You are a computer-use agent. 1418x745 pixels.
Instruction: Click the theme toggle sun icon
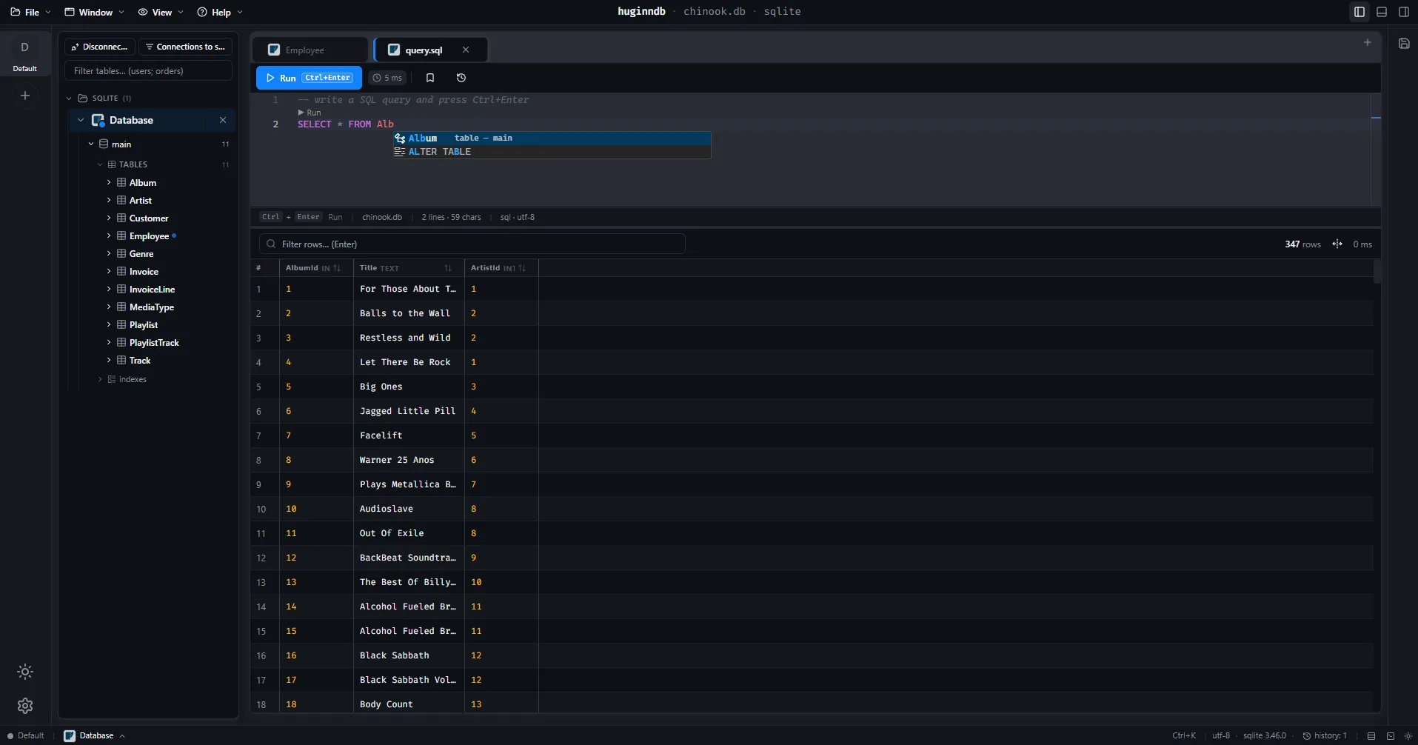(25, 672)
